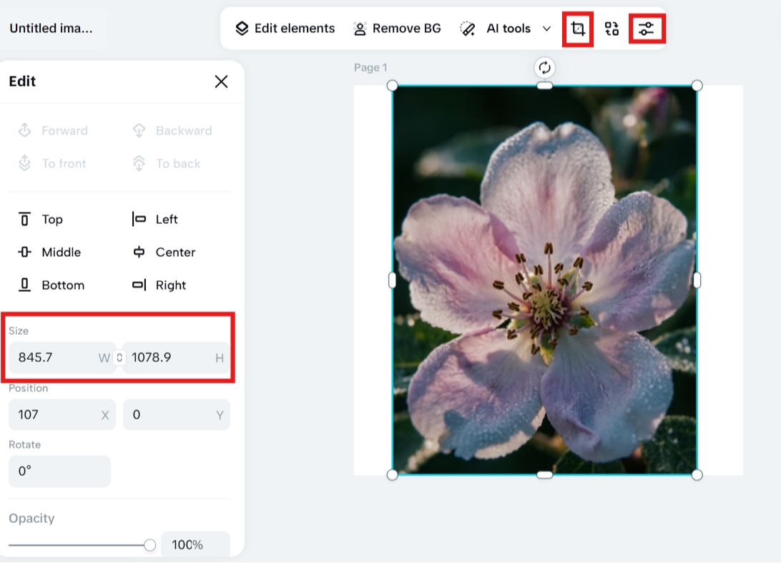The width and height of the screenshot is (781, 563).
Task: Click the rotate handle above the image
Action: (544, 68)
